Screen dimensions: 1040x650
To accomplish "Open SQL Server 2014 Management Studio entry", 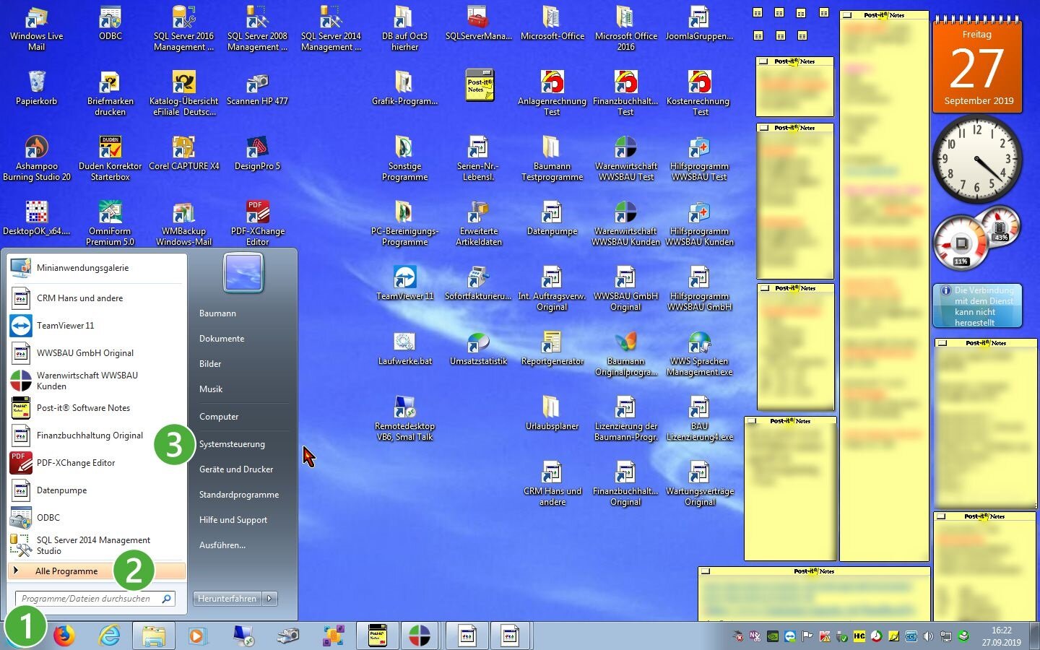I will click(97, 545).
